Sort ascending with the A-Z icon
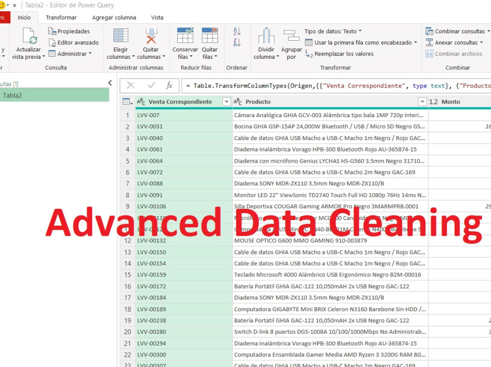491x367 pixels. click(x=237, y=31)
